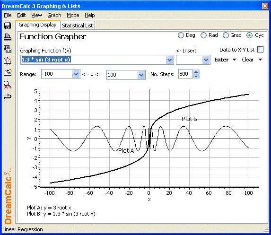
Task: Open the Enter button dropdown arrow
Action: [235, 60]
